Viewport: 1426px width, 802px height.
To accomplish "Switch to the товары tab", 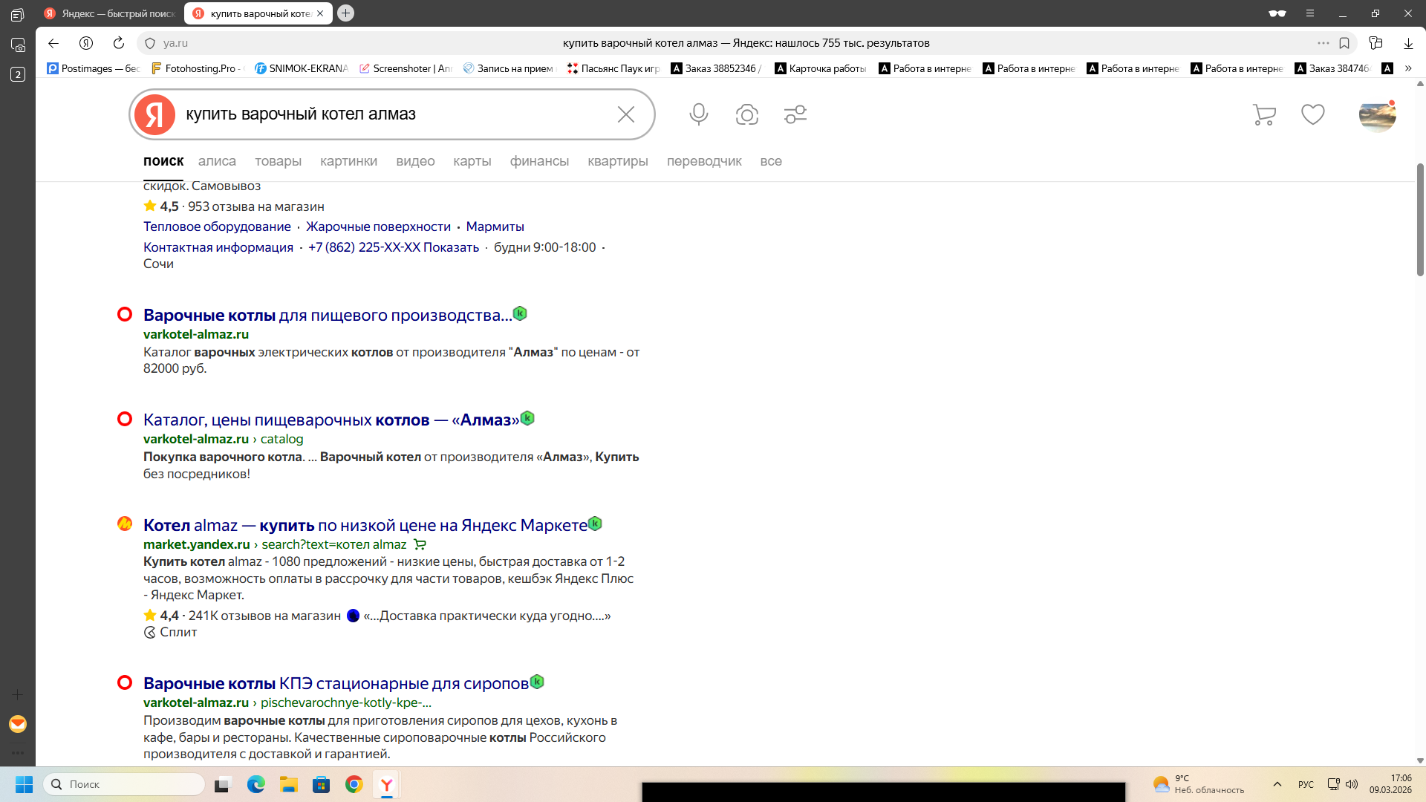I will tap(278, 161).
